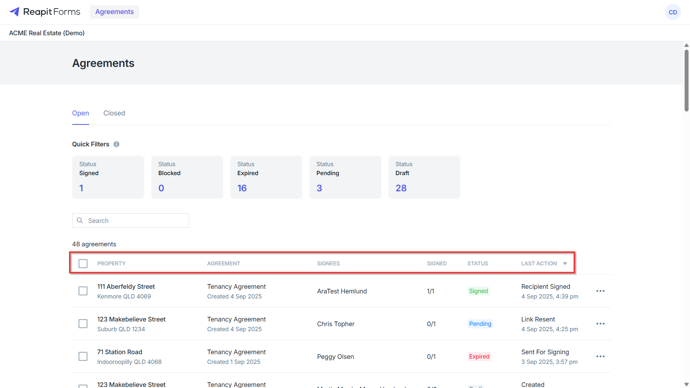The image size is (690, 388).
Task: Click the scrollbar down arrow
Action: [686, 384]
